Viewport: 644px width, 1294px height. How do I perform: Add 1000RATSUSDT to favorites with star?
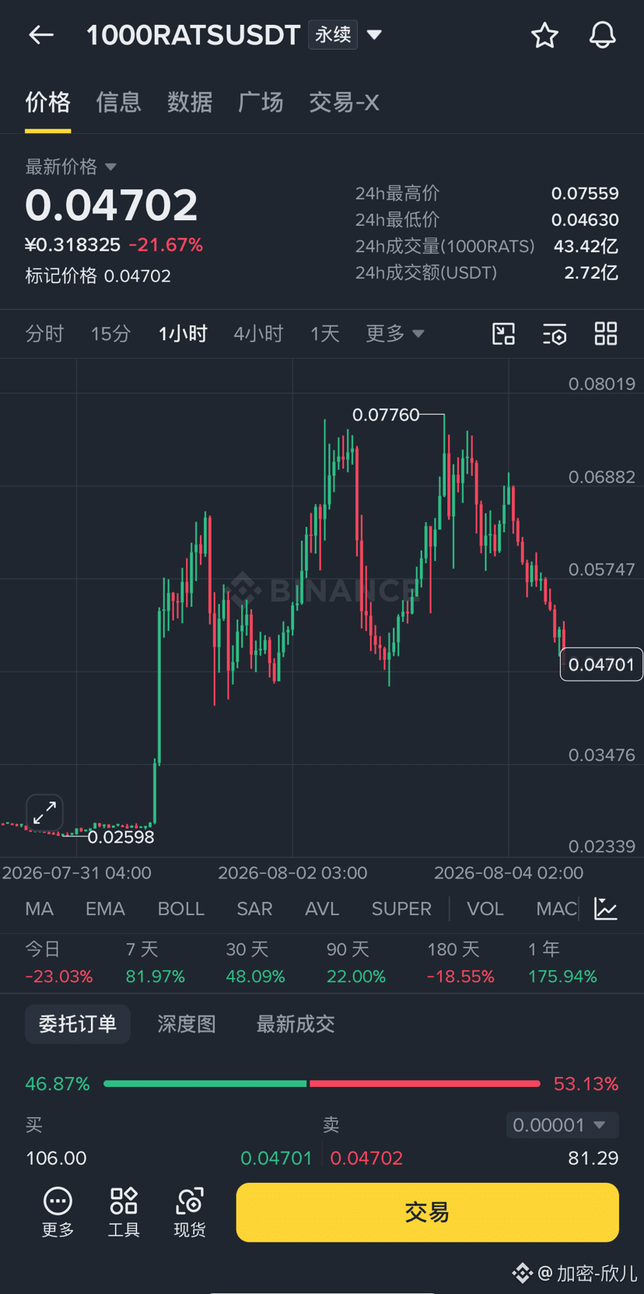click(544, 35)
